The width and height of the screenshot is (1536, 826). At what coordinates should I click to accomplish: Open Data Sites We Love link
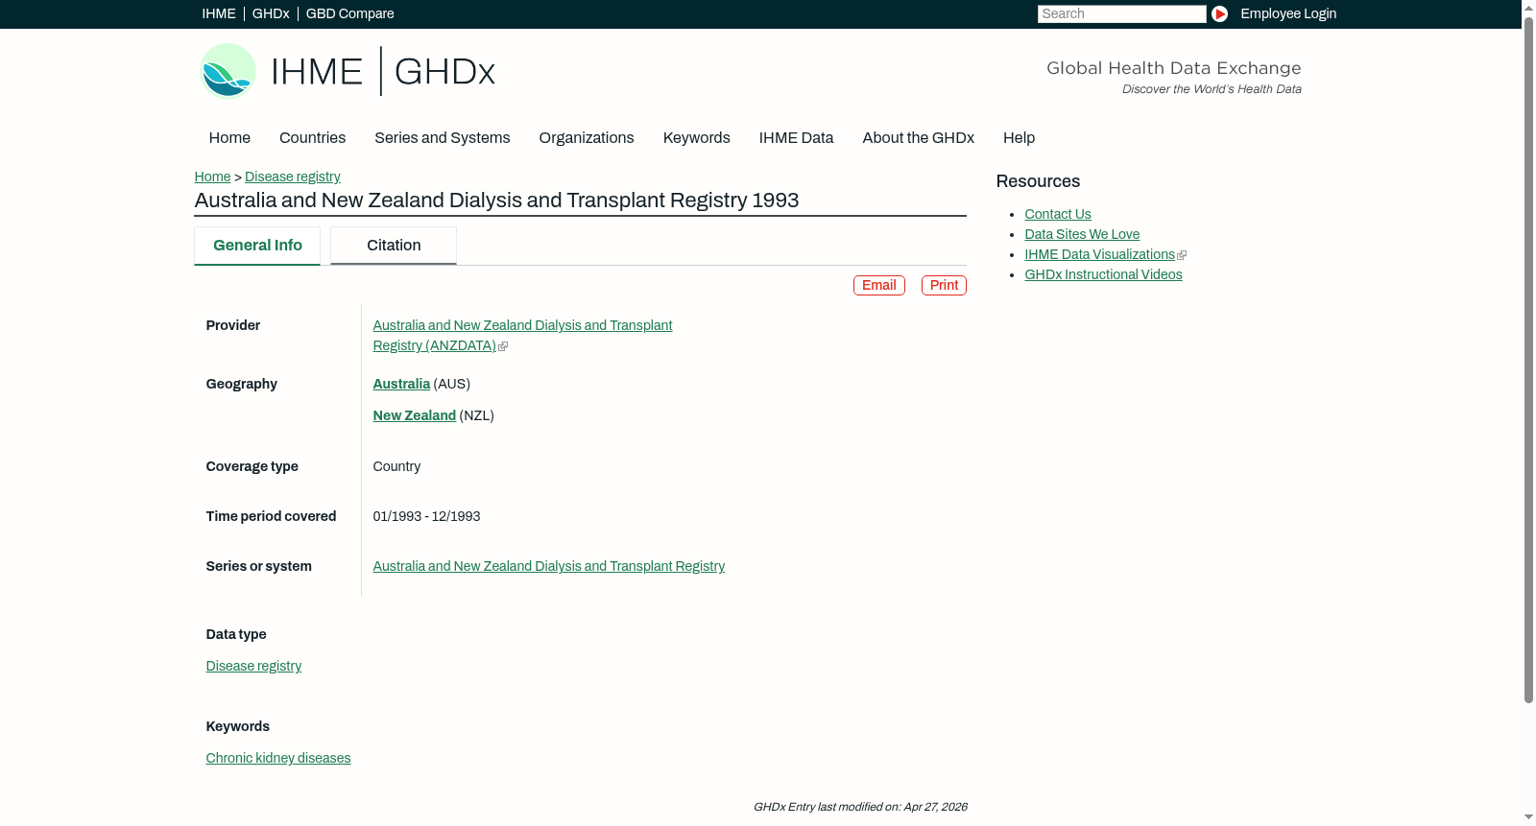tap(1082, 235)
